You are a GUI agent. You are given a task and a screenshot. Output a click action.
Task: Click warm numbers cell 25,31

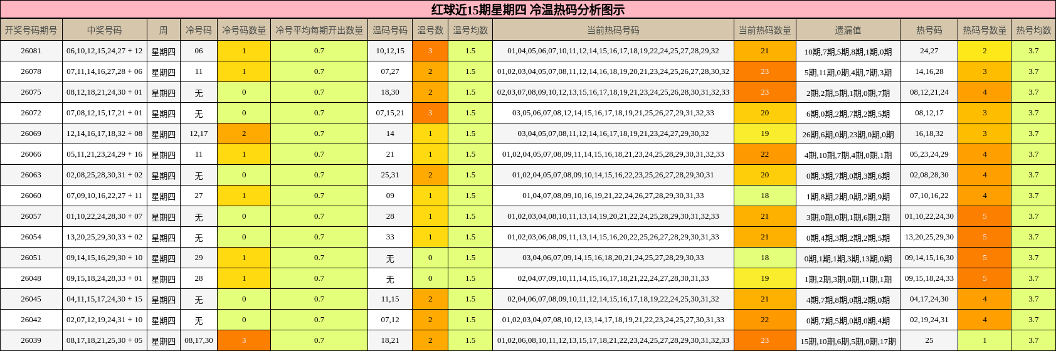[390, 175]
